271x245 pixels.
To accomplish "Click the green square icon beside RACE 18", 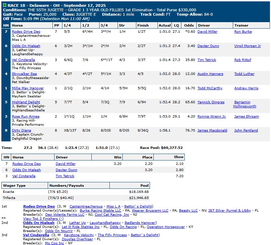I will 4,6.
